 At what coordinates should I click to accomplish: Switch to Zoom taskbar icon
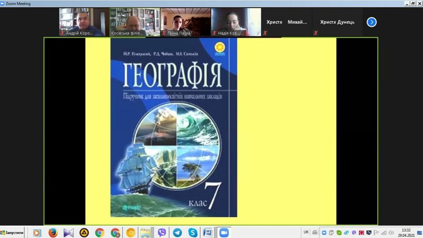pyautogui.click(x=224, y=233)
